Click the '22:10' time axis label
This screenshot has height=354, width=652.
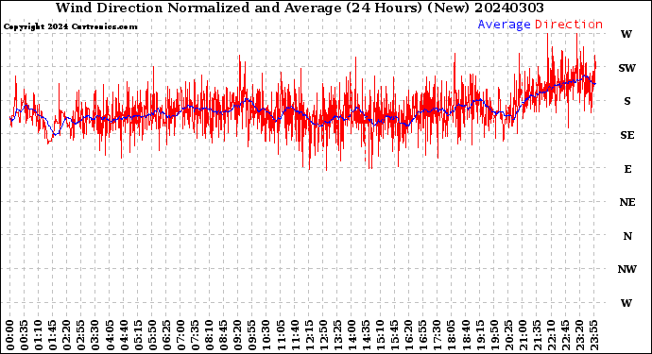coord(551,335)
